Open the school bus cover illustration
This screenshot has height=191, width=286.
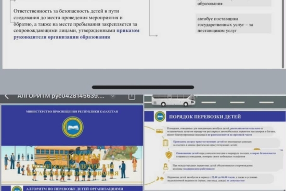(72, 164)
